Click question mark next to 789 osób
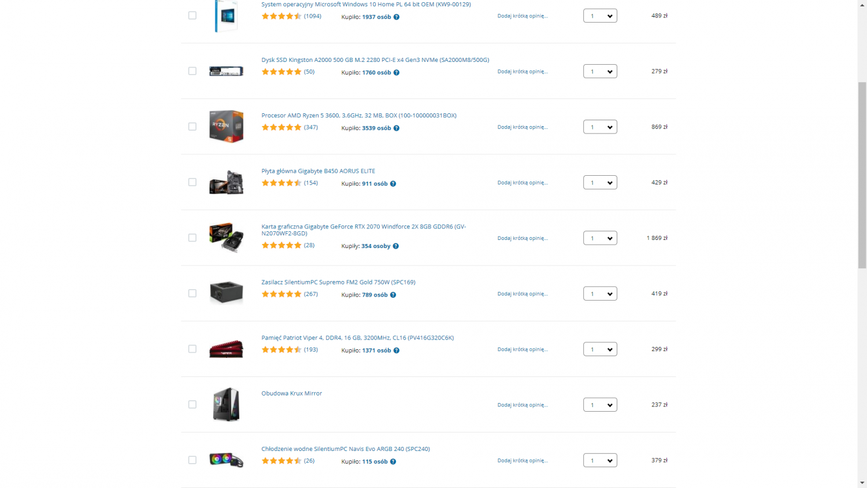 point(393,295)
